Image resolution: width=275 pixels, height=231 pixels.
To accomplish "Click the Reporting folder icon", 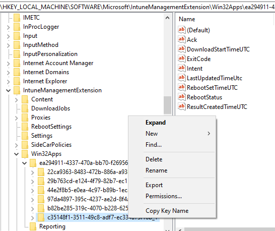I will 33,226.
